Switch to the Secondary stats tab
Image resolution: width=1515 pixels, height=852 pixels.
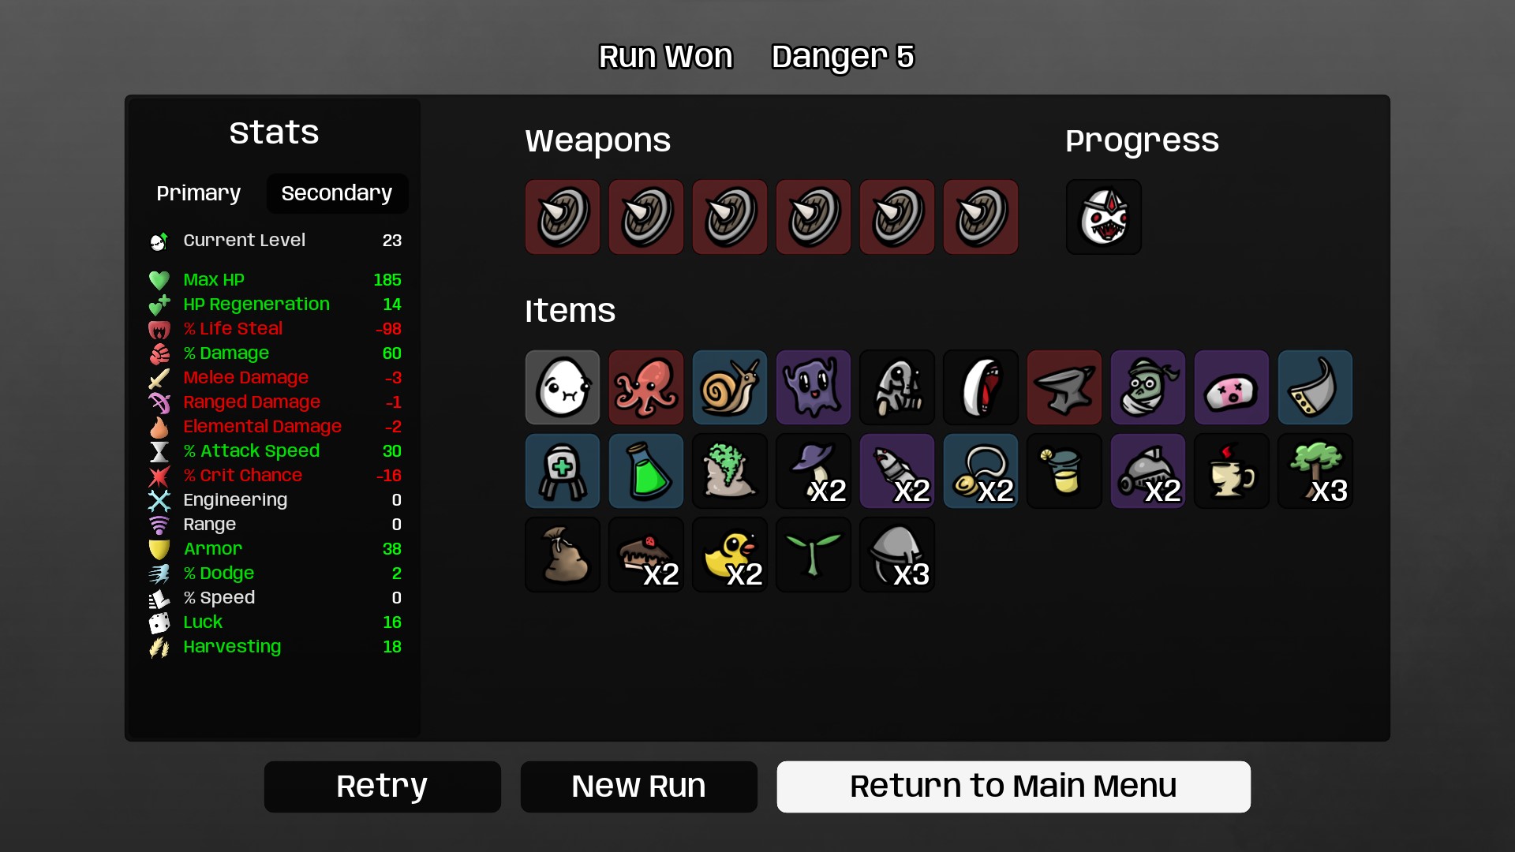pos(337,193)
